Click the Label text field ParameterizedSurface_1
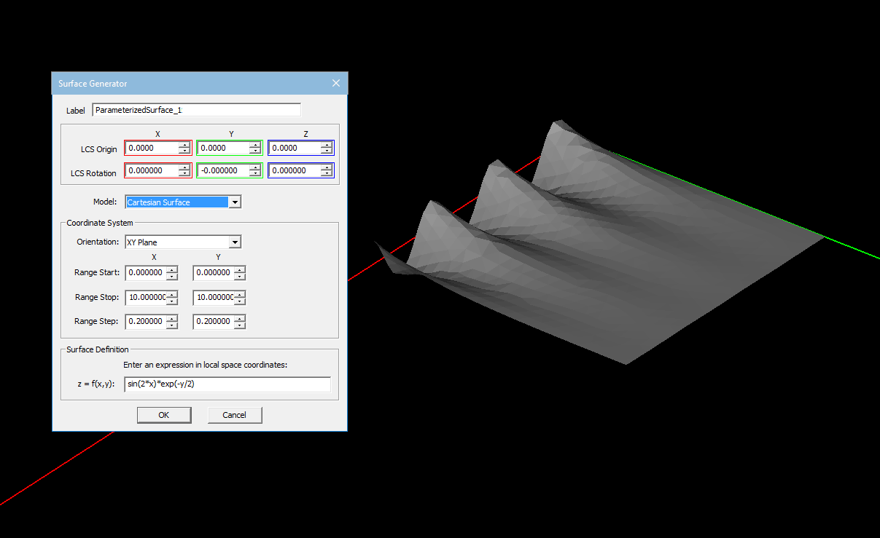880x538 pixels. (x=197, y=110)
